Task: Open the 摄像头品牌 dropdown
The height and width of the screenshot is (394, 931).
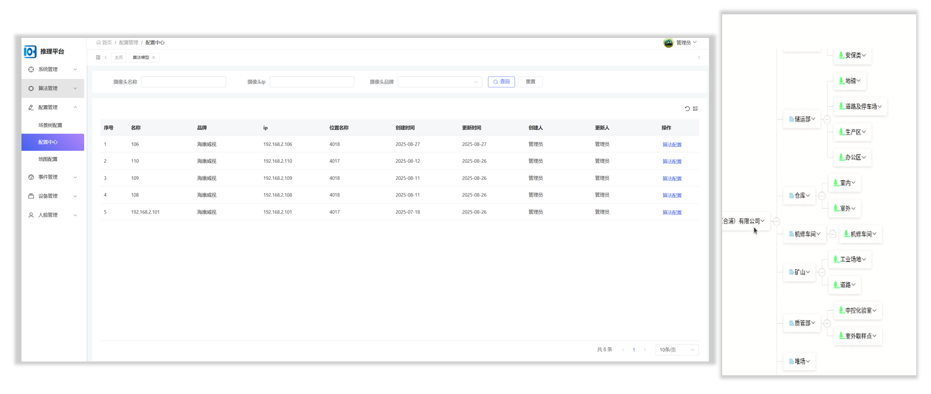Action: tap(440, 82)
